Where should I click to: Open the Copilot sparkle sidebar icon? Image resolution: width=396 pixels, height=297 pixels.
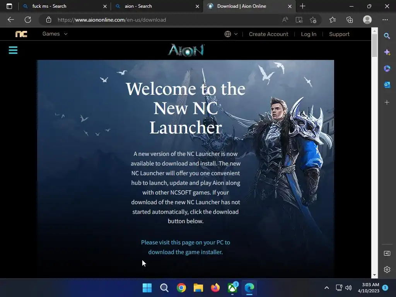(387, 52)
